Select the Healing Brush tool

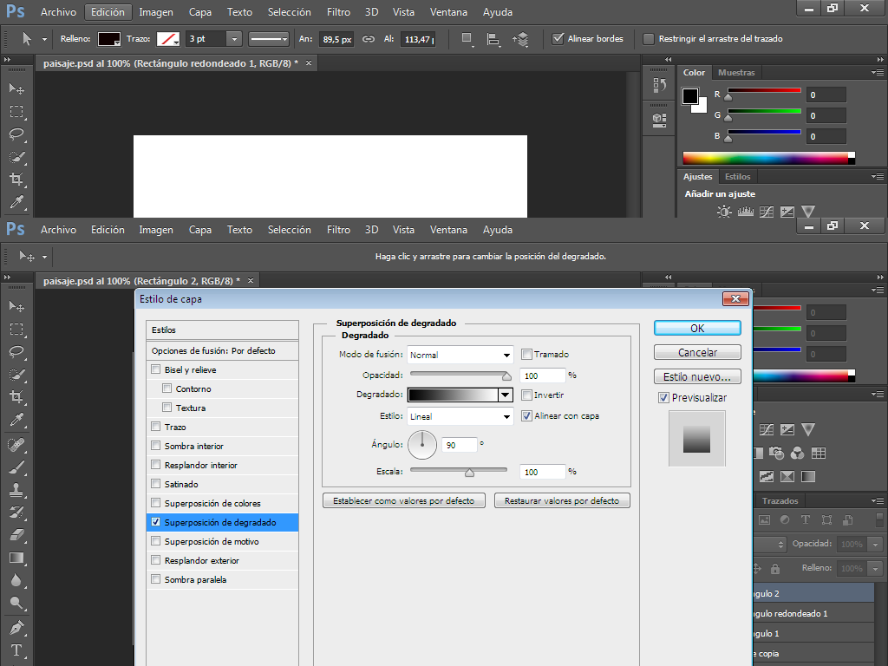(16, 445)
